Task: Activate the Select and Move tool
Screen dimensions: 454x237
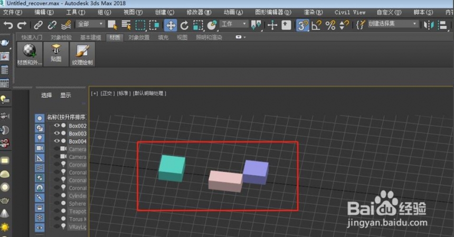Action: 171,25
